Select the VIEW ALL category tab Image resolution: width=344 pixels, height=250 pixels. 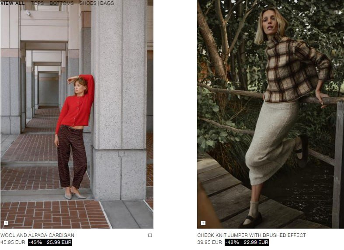click(x=13, y=3)
